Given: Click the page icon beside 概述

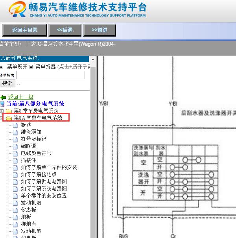Looking at the screenshot, I should (15, 125).
